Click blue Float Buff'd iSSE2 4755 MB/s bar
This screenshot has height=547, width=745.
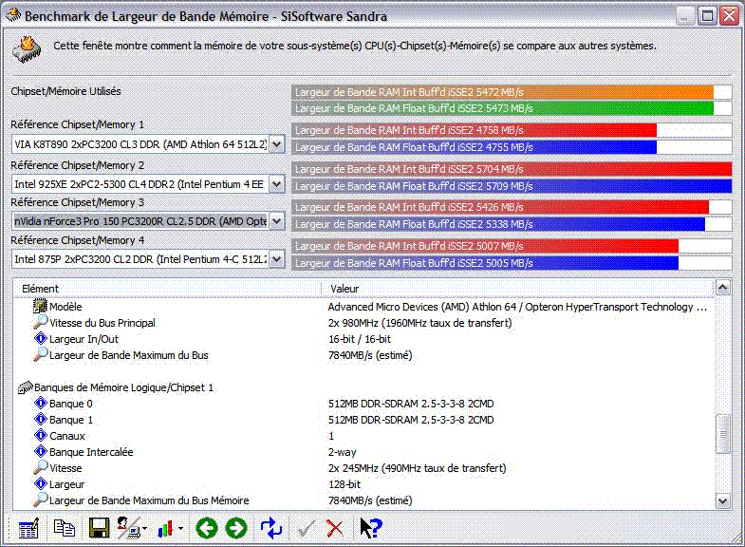click(475, 147)
